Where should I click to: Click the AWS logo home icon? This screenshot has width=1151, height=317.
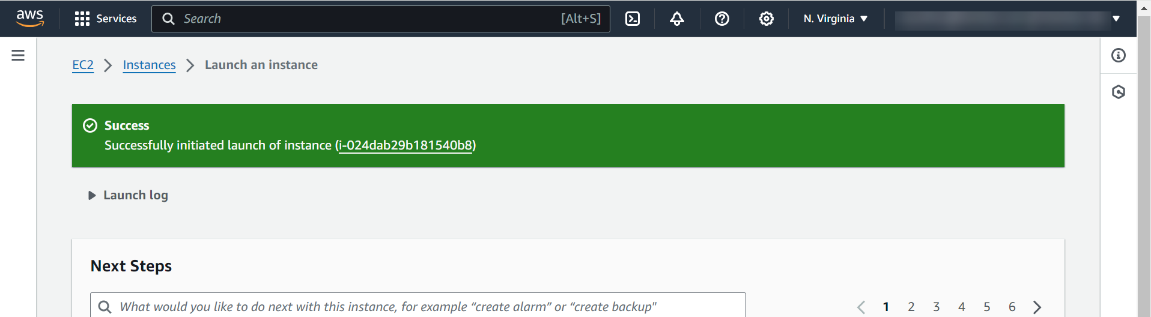coord(30,18)
